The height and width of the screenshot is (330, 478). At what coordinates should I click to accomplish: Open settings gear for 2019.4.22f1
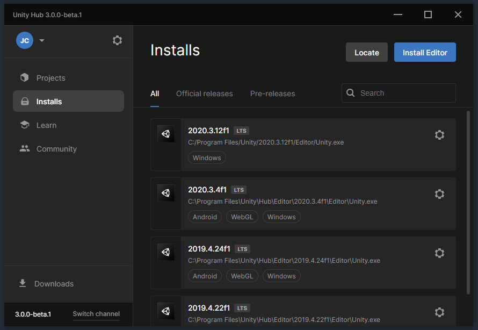coord(439,312)
